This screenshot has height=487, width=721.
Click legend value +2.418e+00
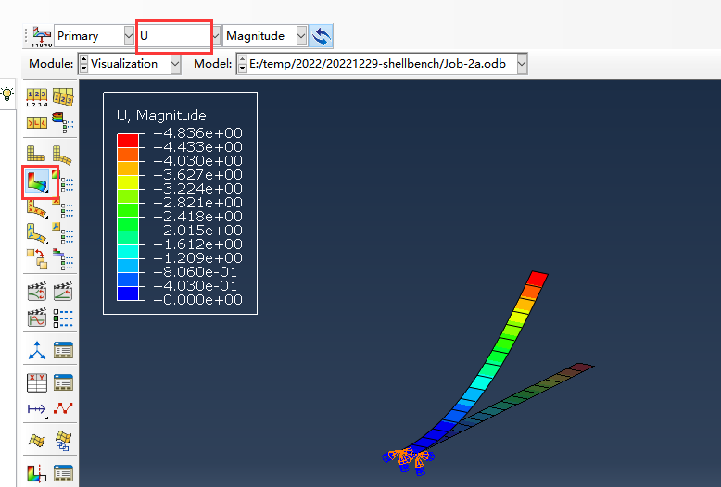197,217
